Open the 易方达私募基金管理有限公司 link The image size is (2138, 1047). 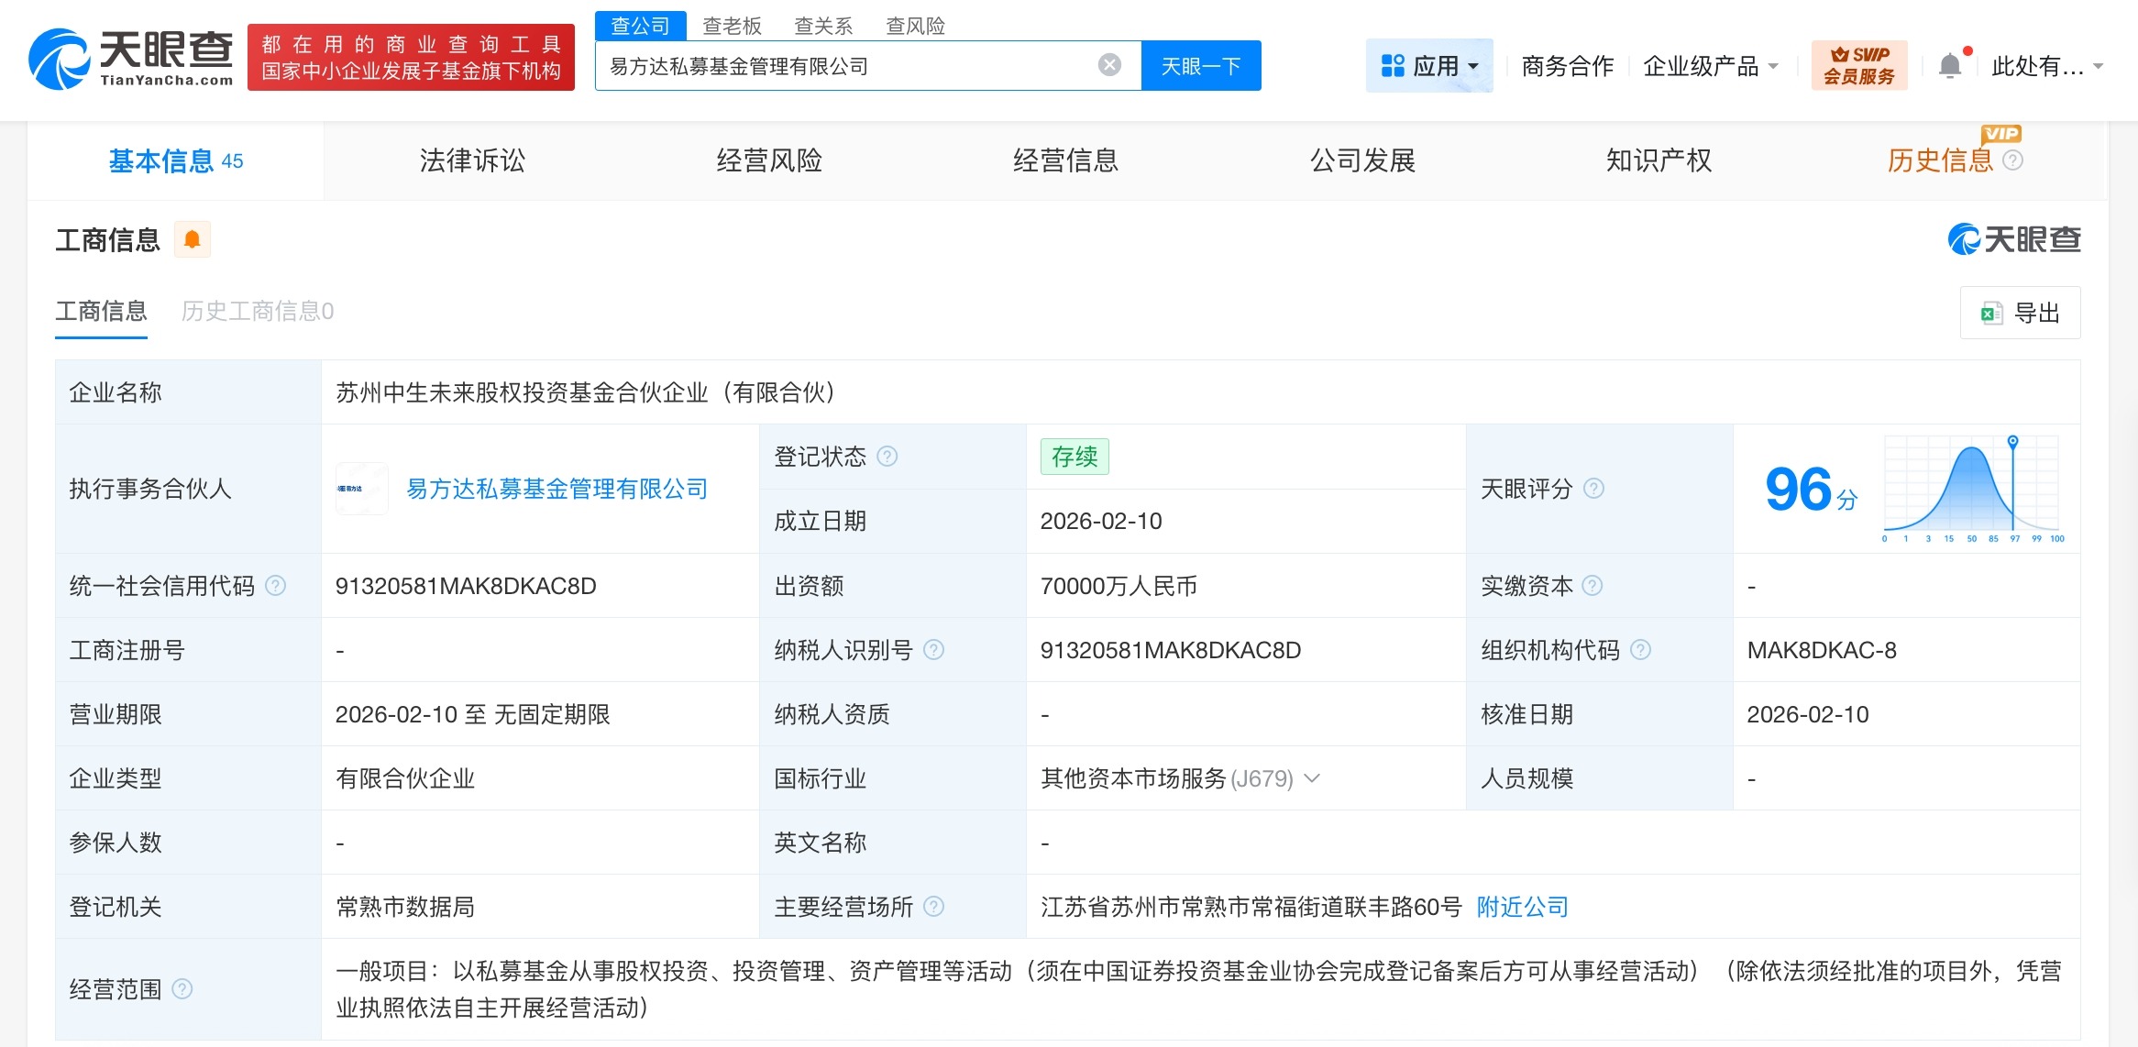557,489
